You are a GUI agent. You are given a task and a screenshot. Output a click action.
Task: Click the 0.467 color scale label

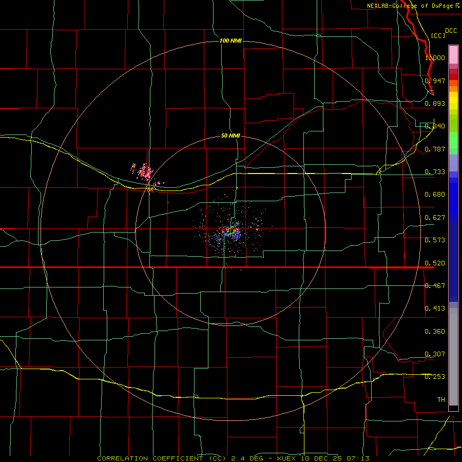tap(435, 286)
